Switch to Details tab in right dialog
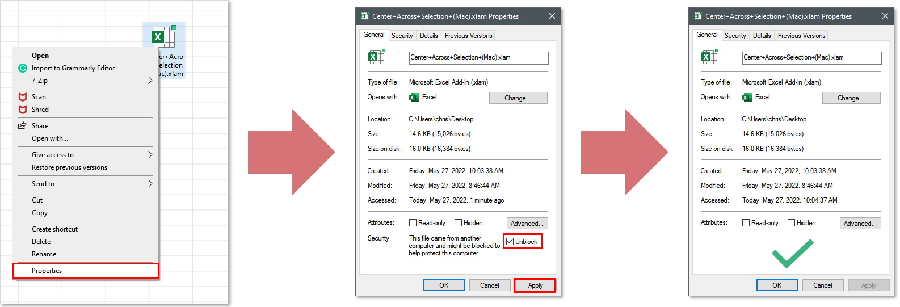 point(762,36)
